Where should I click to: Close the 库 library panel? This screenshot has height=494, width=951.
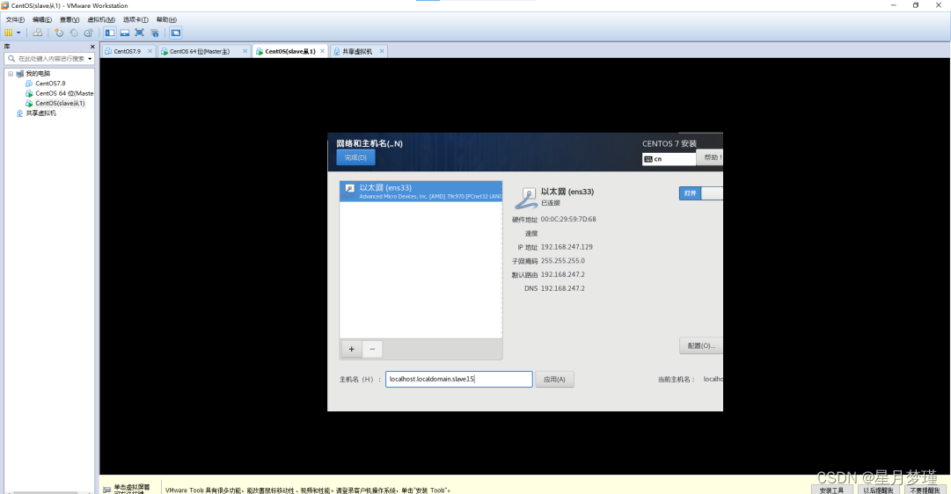[x=92, y=47]
